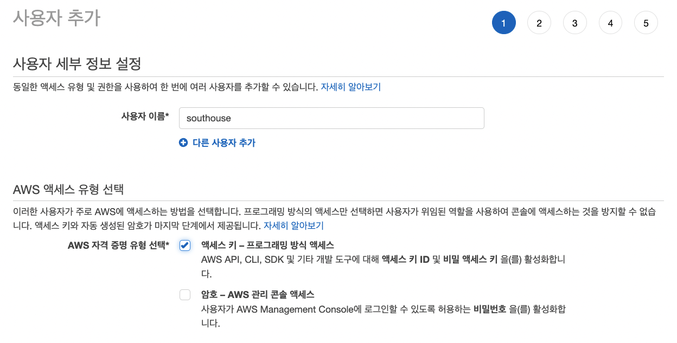This screenshot has width=677, height=343.
Task: Open 자세히 알아보기 link under 사용자 세부 정보 설정
Action: coord(350,87)
